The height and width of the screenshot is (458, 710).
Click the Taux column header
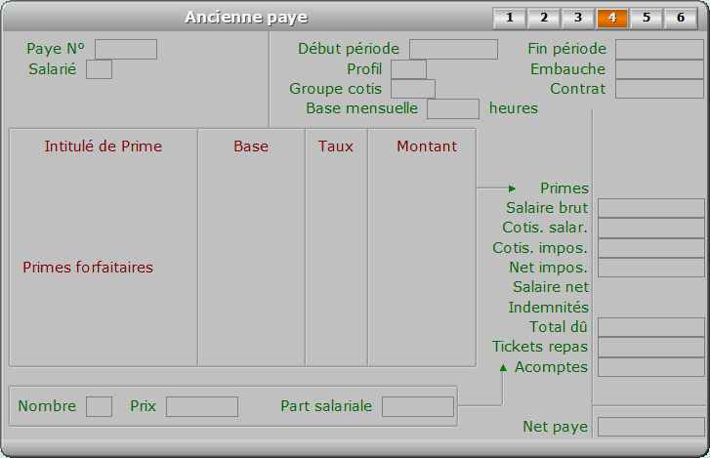click(x=336, y=146)
